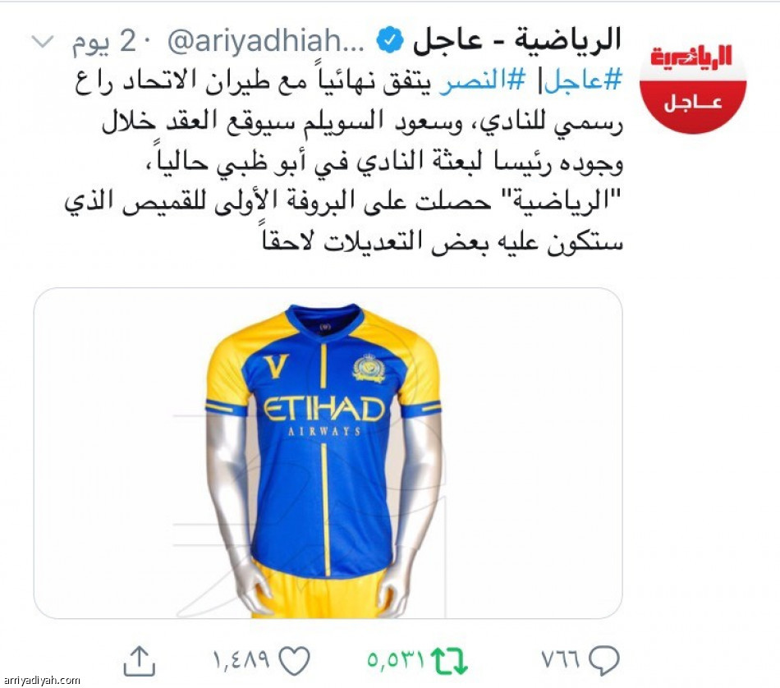Expand the tweet options chevron

(42, 42)
